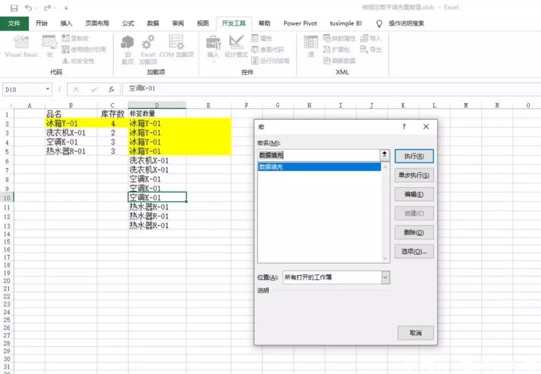Image resolution: width=541 pixels, height=374 pixels.
Task: Click the macro dialog help question mark
Action: pos(404,126)
